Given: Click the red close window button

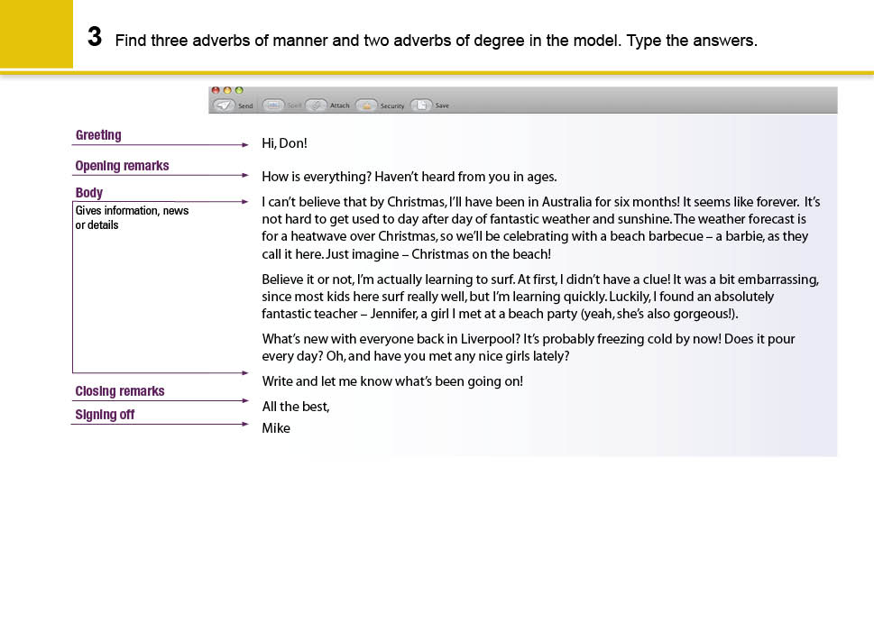Looking at the screenshot, I should tap(216, 91).
